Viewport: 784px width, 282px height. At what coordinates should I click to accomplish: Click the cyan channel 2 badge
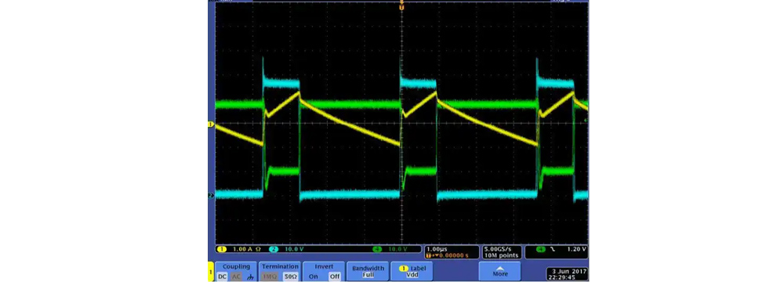click(x=274, y=248)
